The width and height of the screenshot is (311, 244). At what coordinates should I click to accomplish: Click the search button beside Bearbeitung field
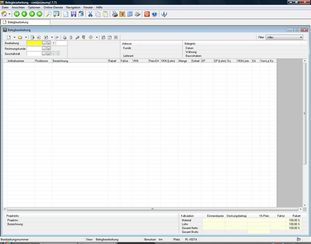click(49, 43)
